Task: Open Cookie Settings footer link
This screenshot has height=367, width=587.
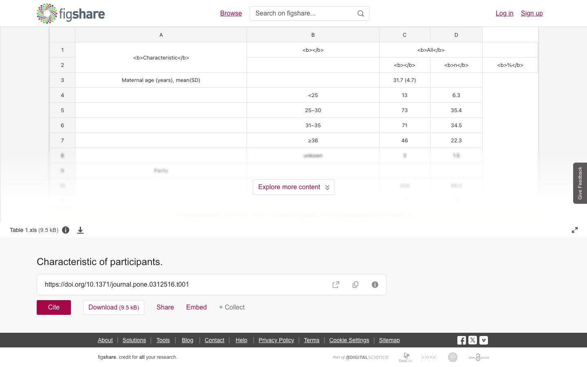Action: tap(349, 340)
